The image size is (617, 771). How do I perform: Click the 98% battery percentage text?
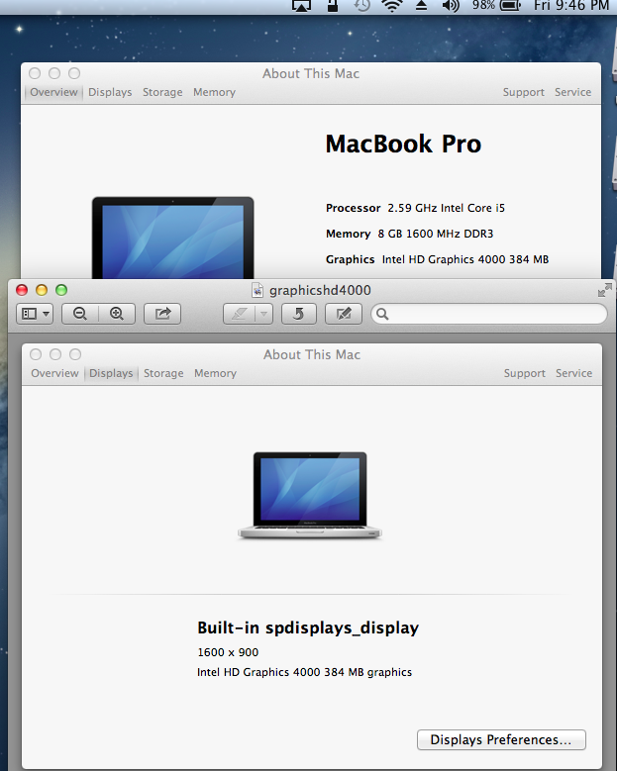point(483,5)
